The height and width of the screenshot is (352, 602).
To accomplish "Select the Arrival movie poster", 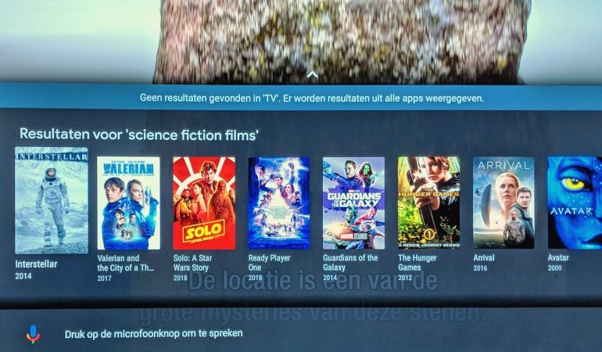I will 503,203.
